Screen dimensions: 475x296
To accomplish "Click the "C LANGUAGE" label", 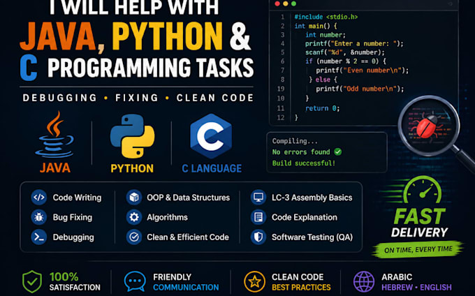I will (x=212, y=168).
